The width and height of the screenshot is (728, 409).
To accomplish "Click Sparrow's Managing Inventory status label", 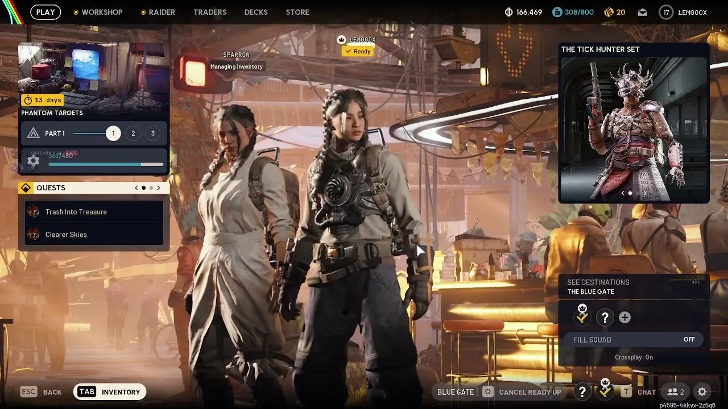I will coord(237,66).
